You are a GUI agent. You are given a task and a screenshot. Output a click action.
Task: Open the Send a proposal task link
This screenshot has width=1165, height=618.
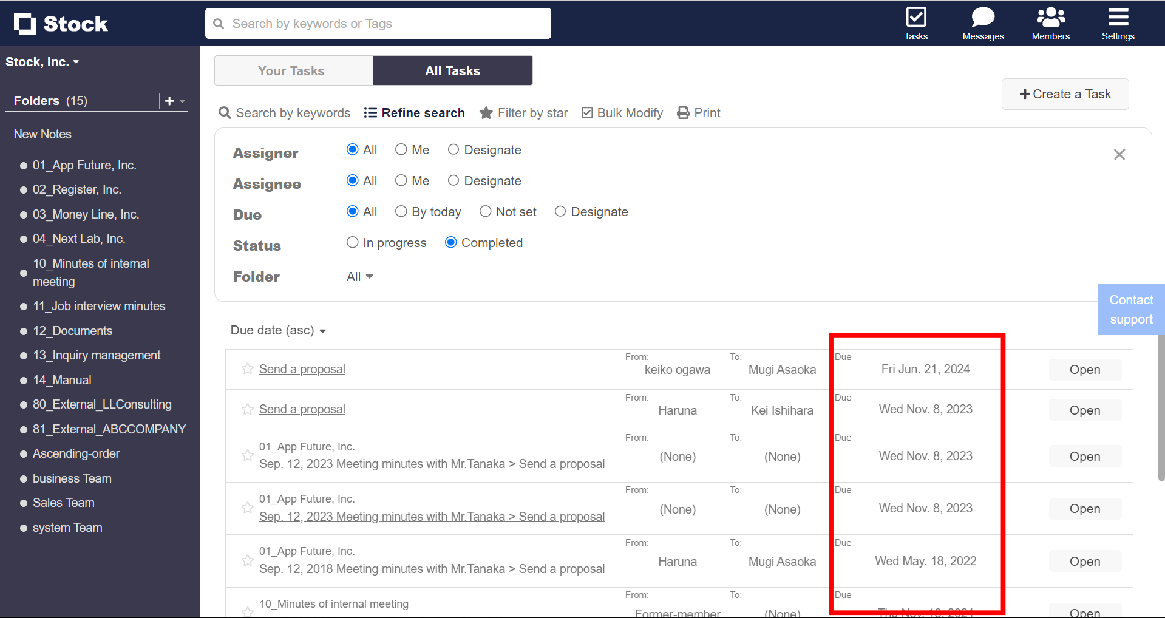(x=302, y=368)
